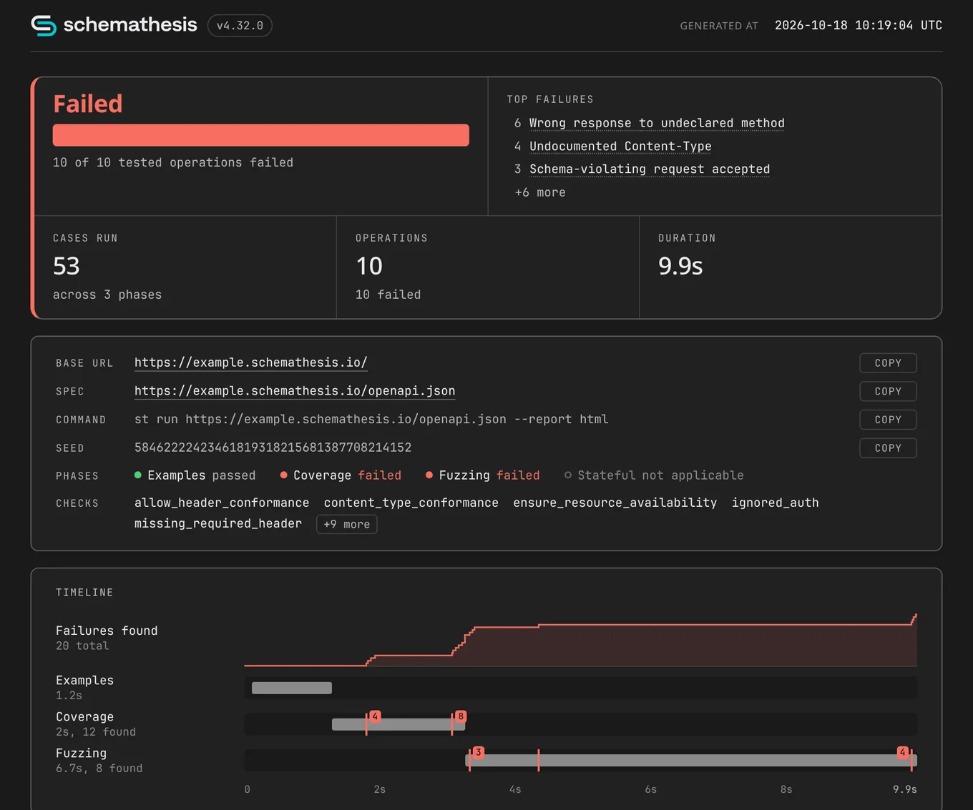Click the seed number text
Image resolution: width=973 pixels, height=810 pixels.
[273, 448]
